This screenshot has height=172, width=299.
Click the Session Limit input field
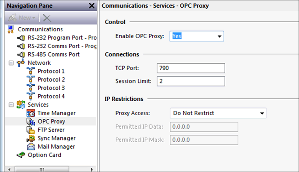(x=191, y=81)
